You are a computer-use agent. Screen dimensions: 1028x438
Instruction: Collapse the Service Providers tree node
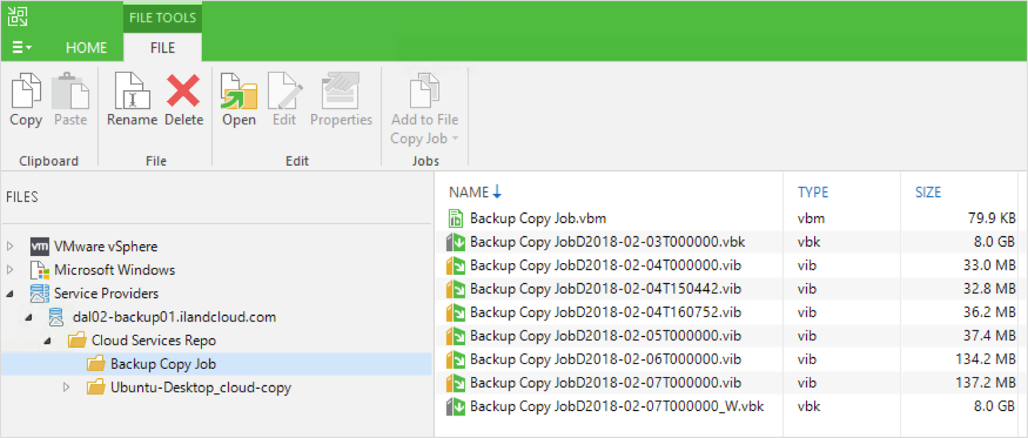10,294
